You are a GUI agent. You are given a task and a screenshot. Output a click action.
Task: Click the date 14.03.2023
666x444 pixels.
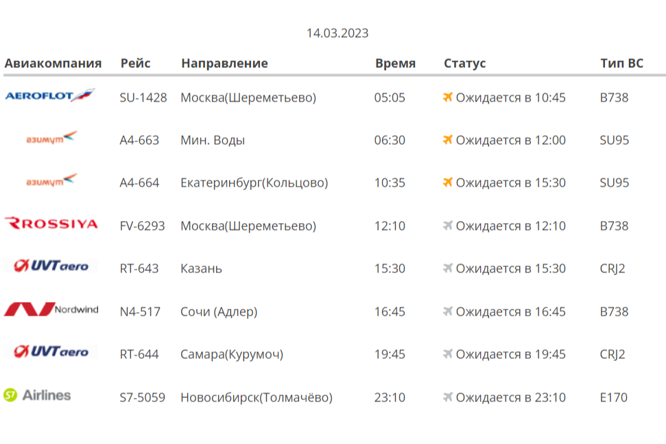point(337,33)
